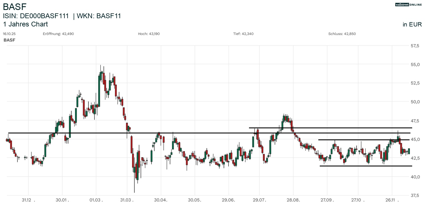Open the 1 Jahres Chart label

coord(25,24)
